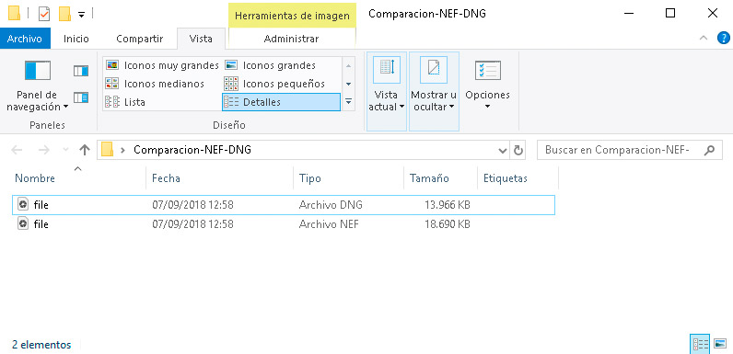Click the Opciones button
Image resolution: width=733 pixels, height=354 pixels.
point(487,86)
